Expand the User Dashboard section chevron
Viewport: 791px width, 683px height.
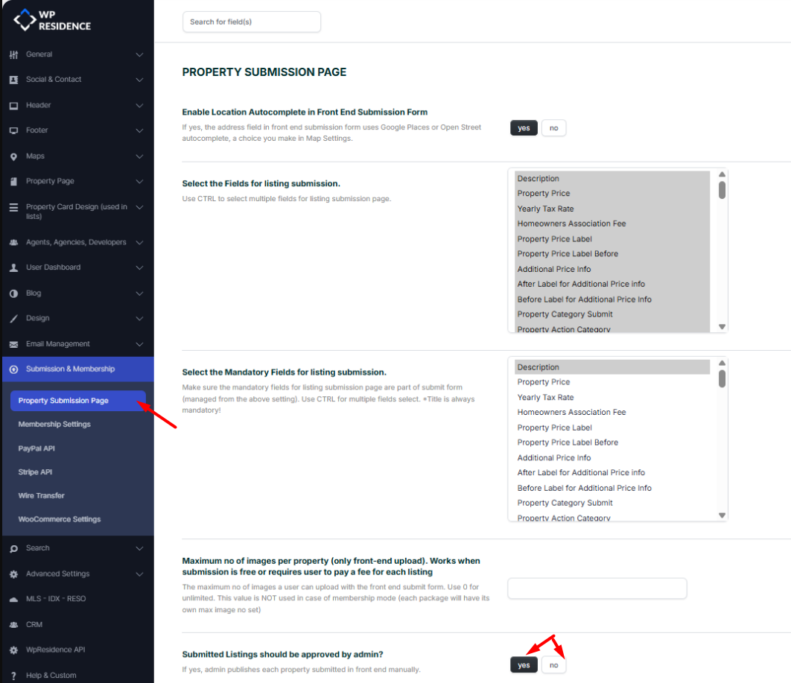click(x=139, y=267)
